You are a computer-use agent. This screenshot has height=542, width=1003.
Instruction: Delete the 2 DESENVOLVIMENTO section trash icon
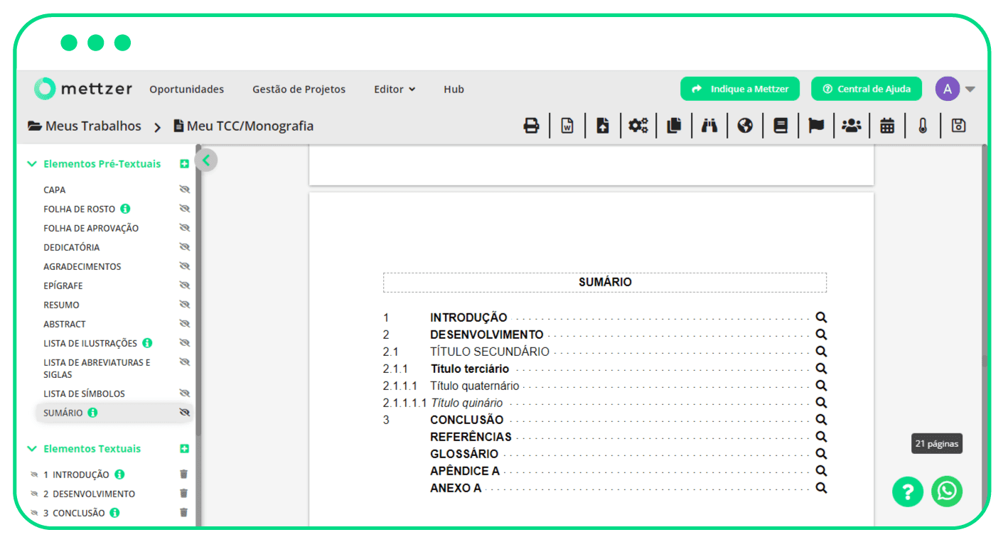tap(183, 493)
